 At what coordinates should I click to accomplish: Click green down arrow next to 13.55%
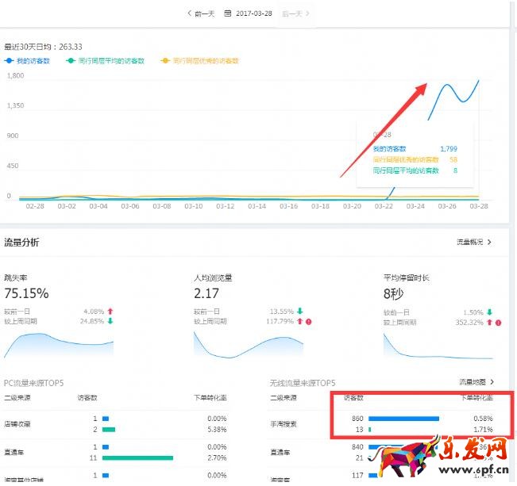(x=299, y=312)
